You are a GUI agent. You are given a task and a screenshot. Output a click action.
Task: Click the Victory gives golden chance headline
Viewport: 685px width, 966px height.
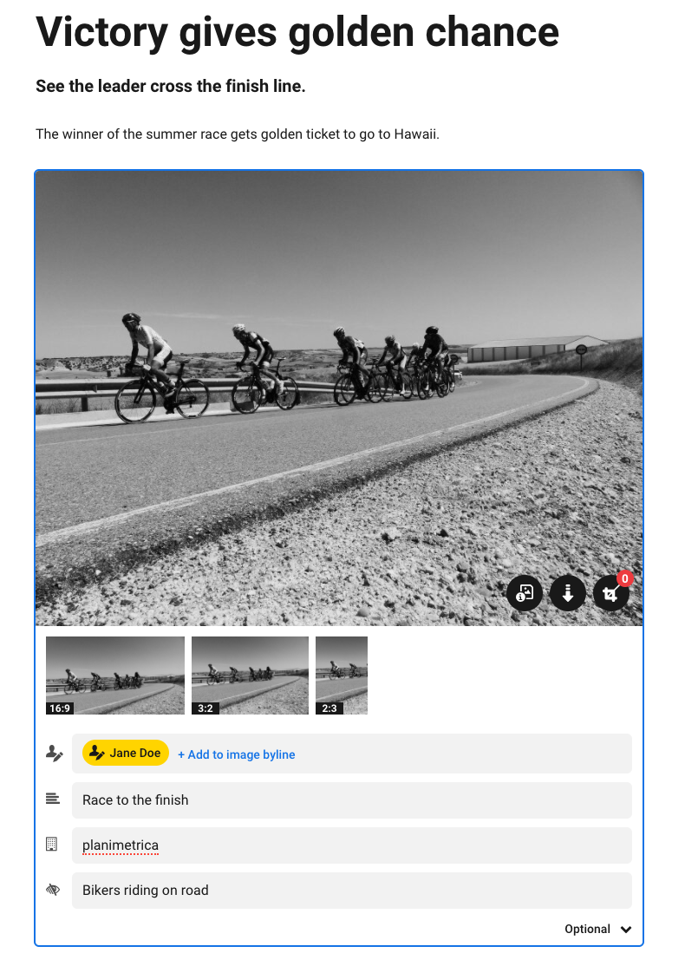pyautogui.click(x=297, y=32)
